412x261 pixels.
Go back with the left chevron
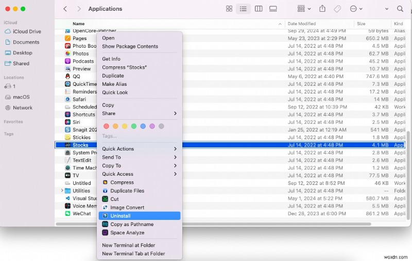click(x=65, y=9)
